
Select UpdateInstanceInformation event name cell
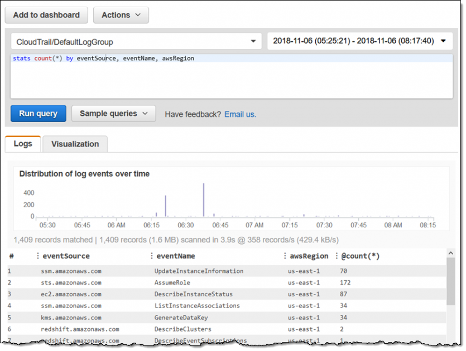pyautogui.click(x=199, y=271)
